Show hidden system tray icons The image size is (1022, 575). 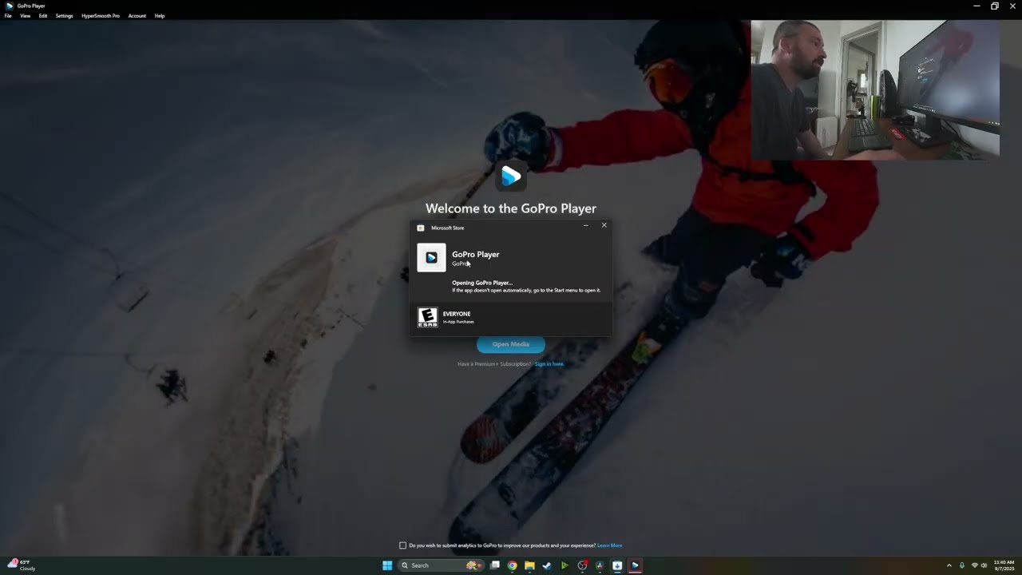click(949, 565)
